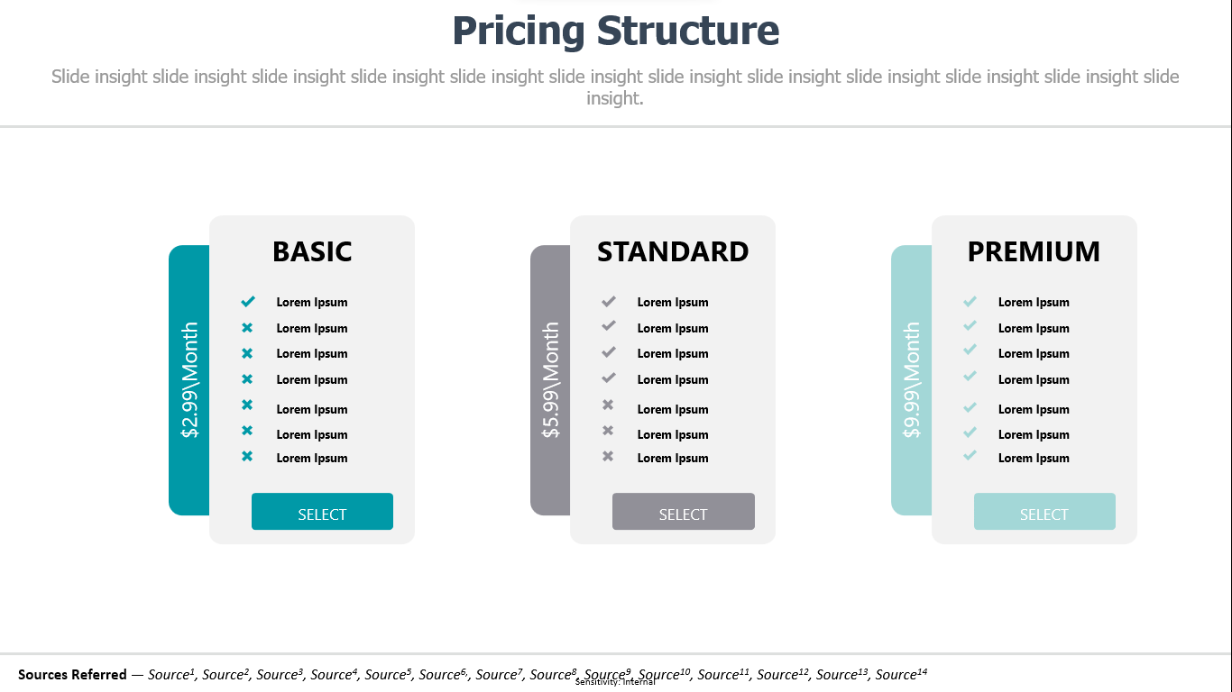1232x692 pixels.
Task: Click the last cross icon in STANDARD plan
Action: [608, 457]
